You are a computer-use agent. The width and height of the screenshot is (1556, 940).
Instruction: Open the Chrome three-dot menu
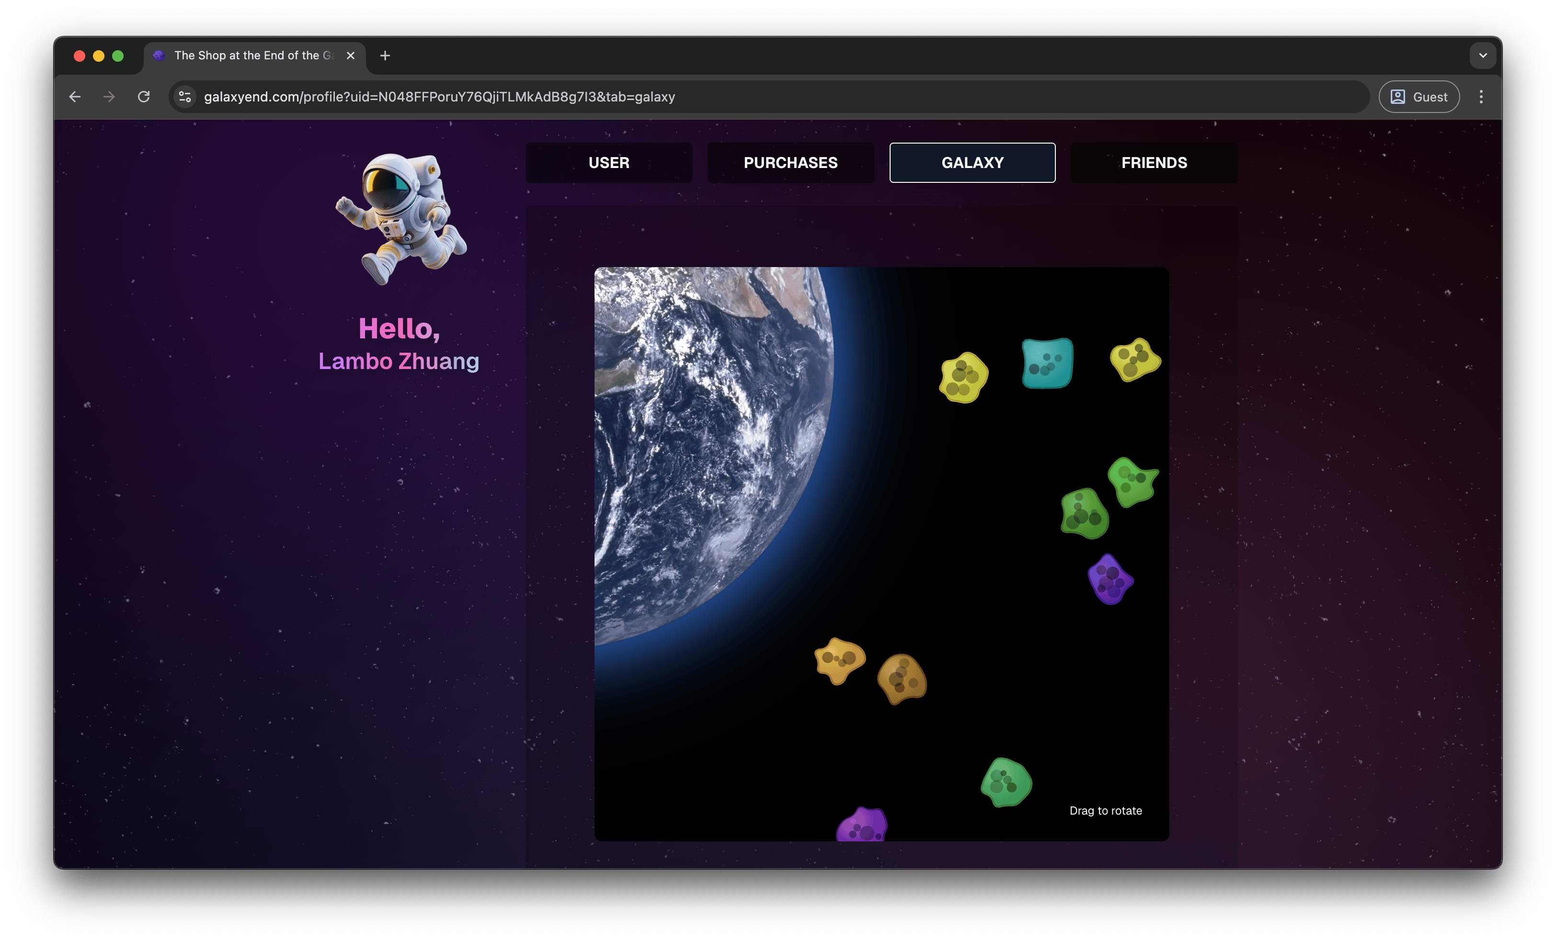pyautogui.click(x=1481, y=97)
